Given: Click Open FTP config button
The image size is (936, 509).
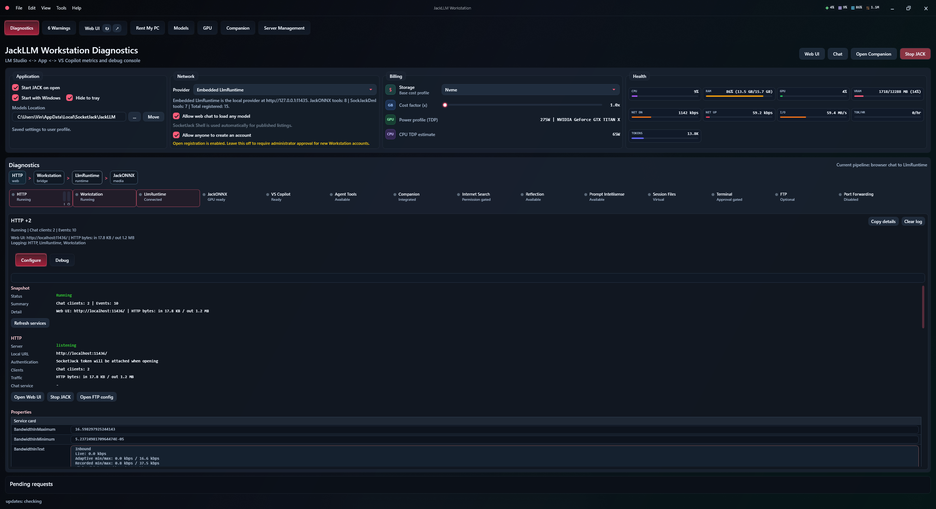Looking at the screenshot, I should 97,397.
